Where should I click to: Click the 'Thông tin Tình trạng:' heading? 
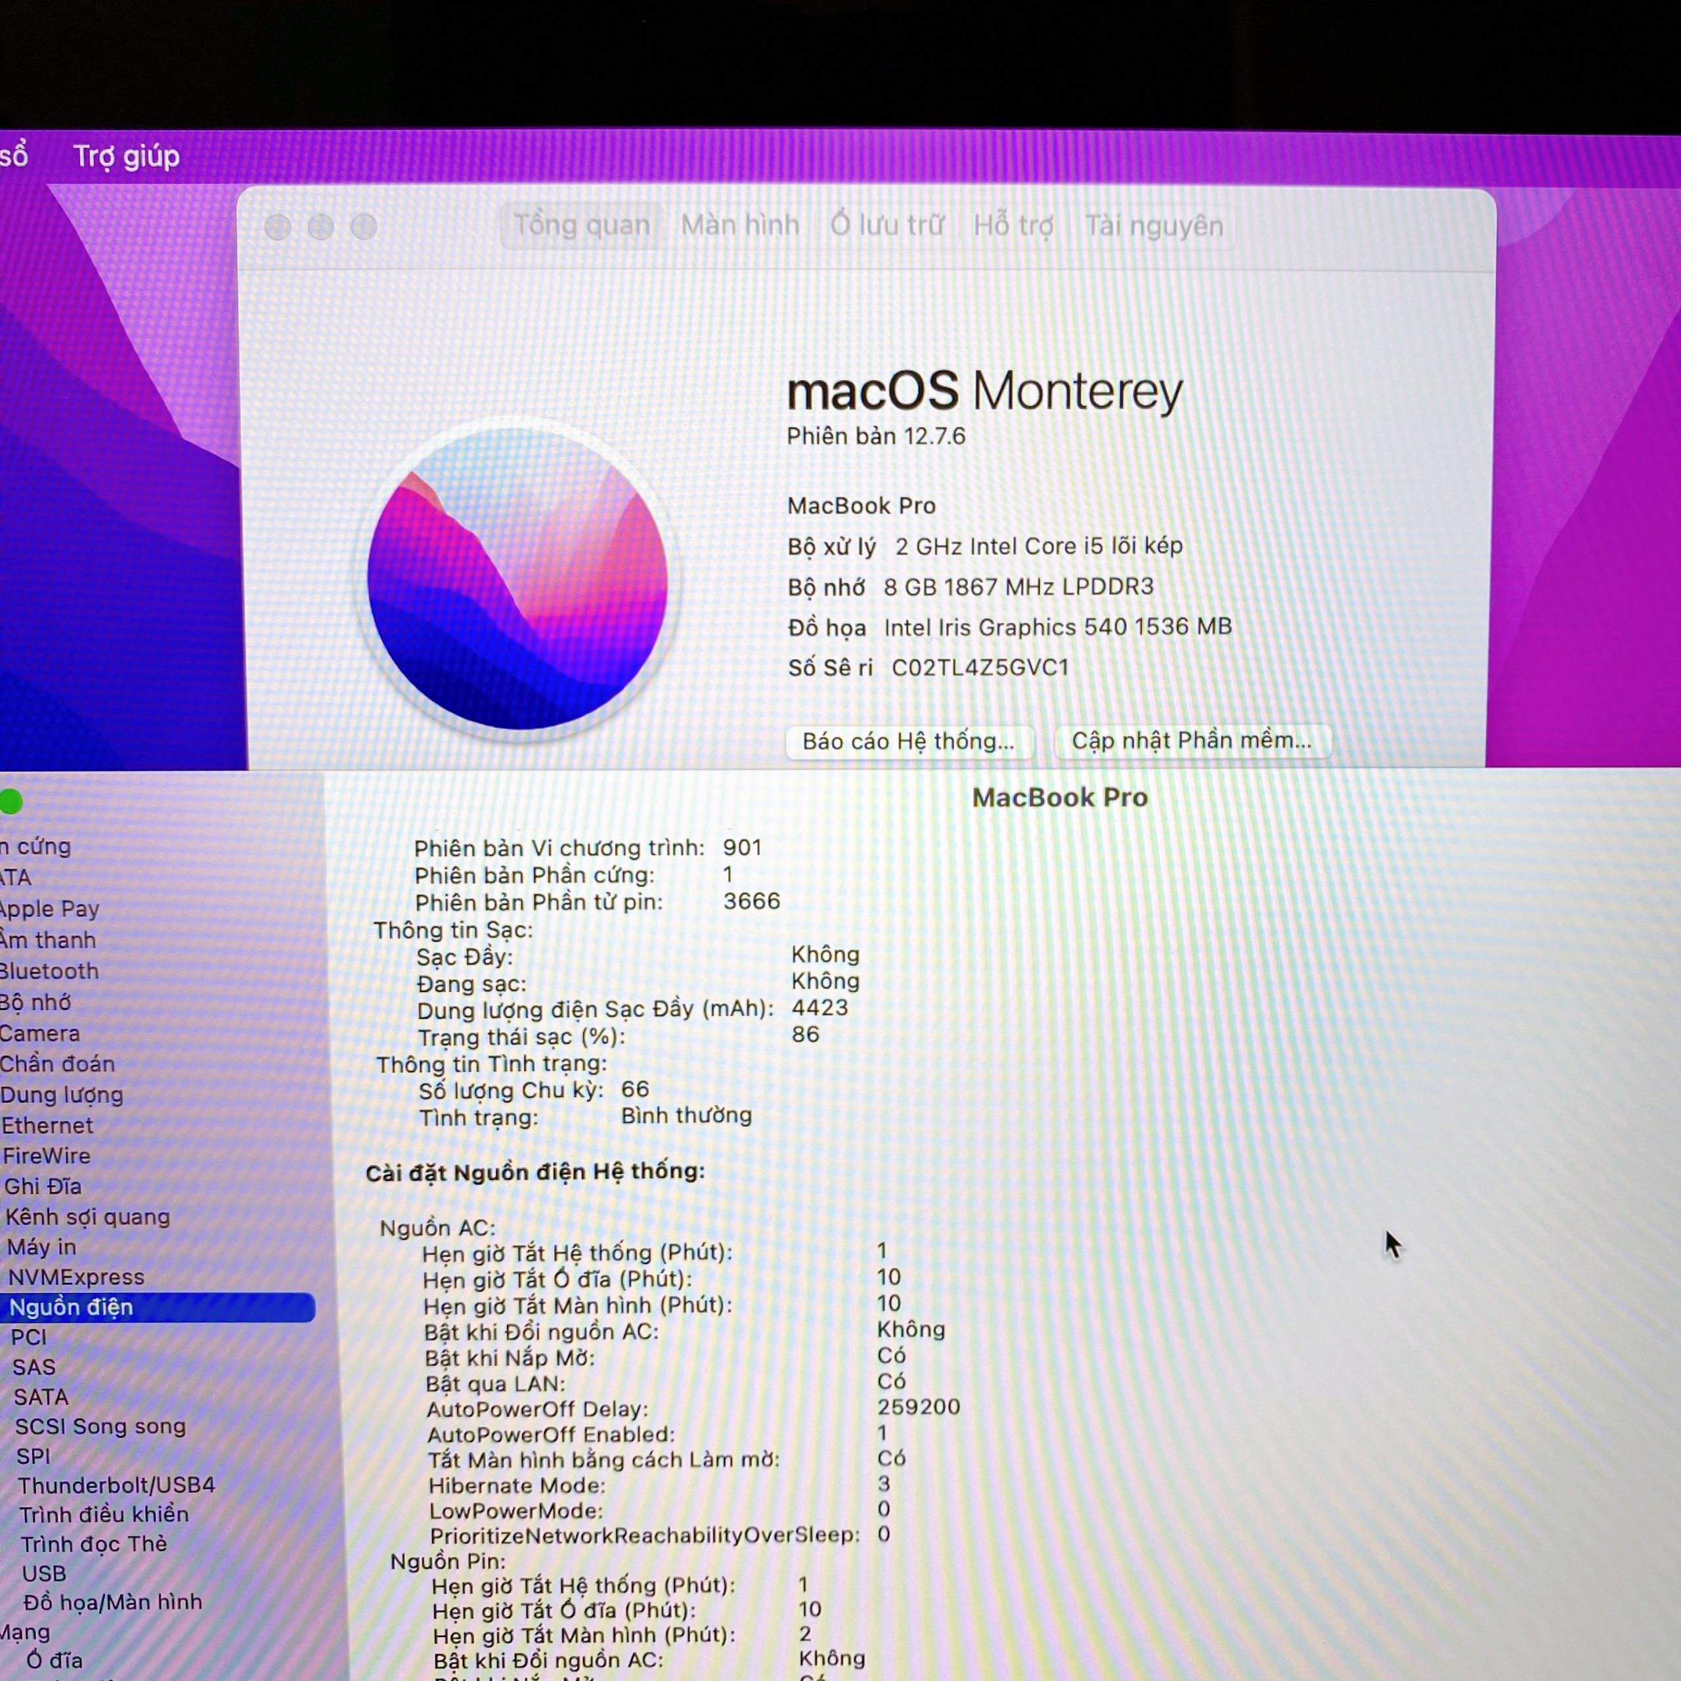[x=492, y=1064]
